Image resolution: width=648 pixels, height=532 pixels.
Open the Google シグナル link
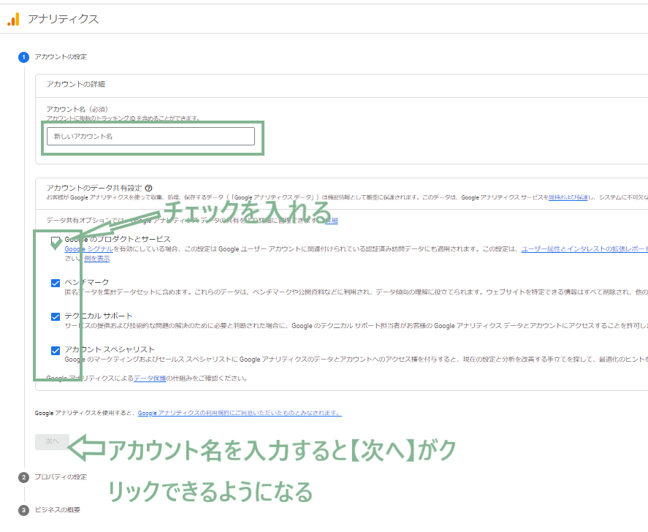(89, 249)
